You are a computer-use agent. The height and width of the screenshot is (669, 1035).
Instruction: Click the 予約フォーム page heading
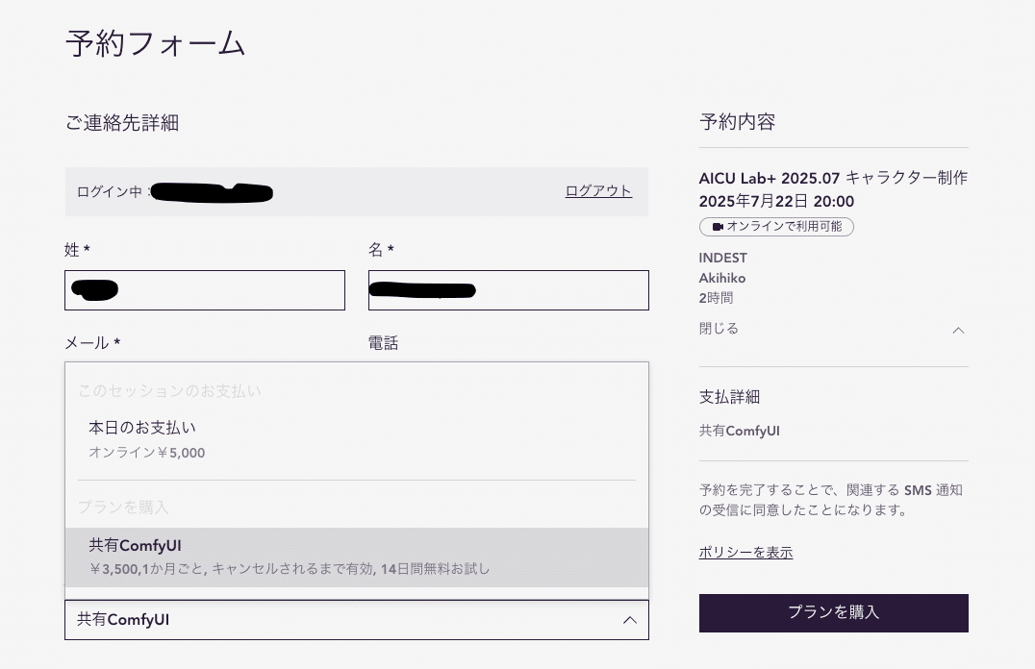point(155,43)
